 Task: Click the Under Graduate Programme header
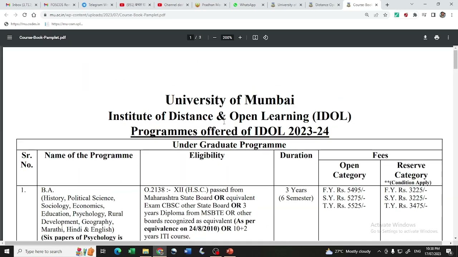229,145
